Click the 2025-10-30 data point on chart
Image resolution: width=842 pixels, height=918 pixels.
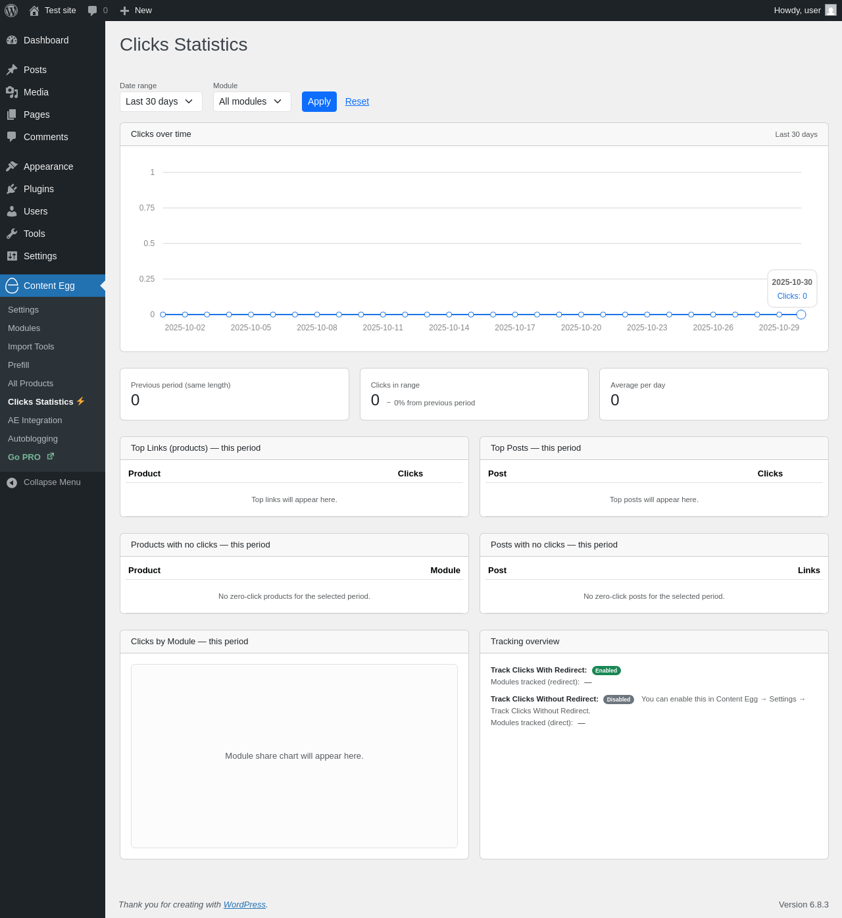801,315
